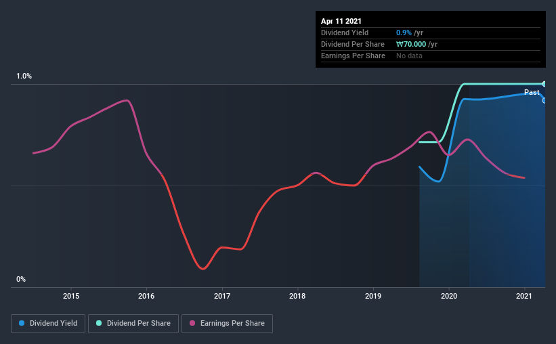
Task: Toggle the Dividend Per Share legend button
Action: [133, 324]
